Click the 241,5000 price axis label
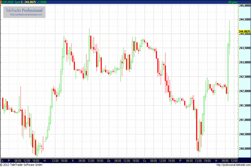Viewport: 251px width, 167px height. coord(244,106)
